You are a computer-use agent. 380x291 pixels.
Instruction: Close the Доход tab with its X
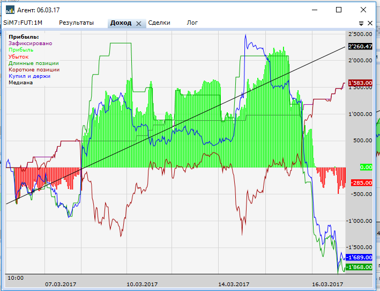point(139,24)
